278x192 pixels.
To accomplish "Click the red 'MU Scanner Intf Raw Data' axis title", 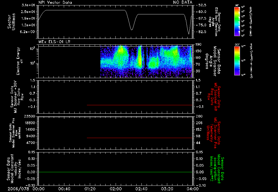I will pyautogui.click(x=214, y=97).
